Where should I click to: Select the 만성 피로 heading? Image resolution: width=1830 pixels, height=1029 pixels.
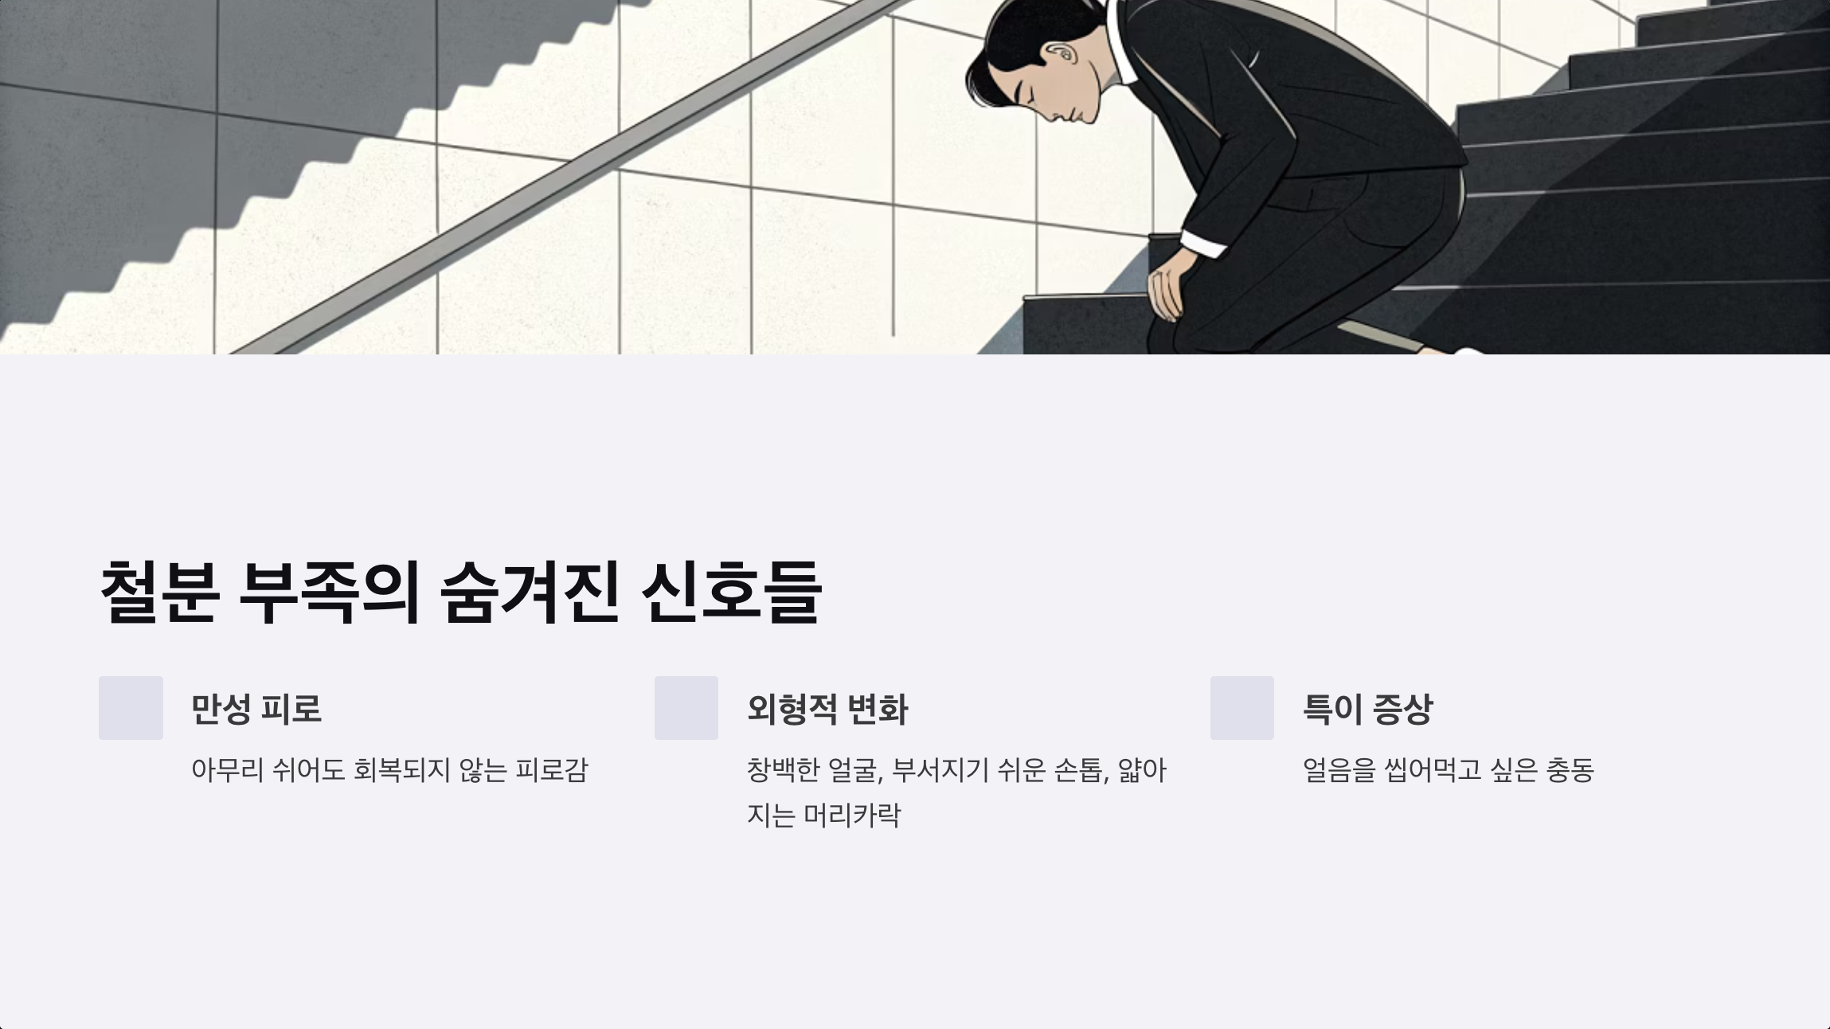[x=256, y=709]
